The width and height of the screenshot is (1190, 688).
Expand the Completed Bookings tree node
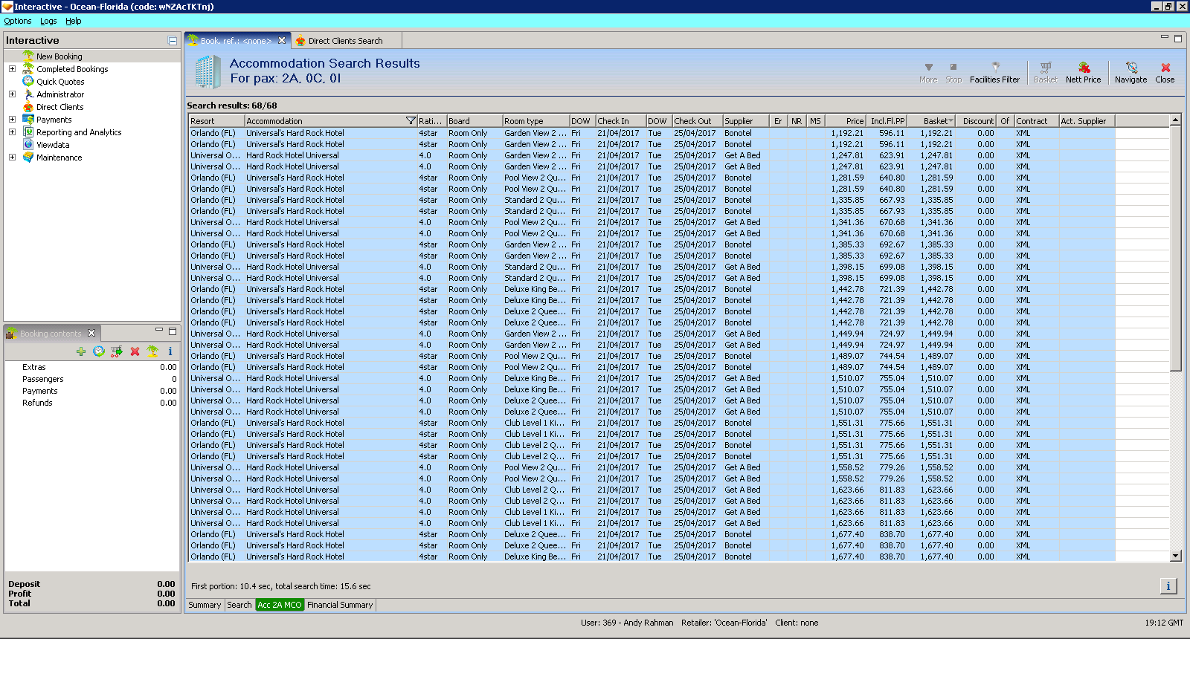(12, 69)
